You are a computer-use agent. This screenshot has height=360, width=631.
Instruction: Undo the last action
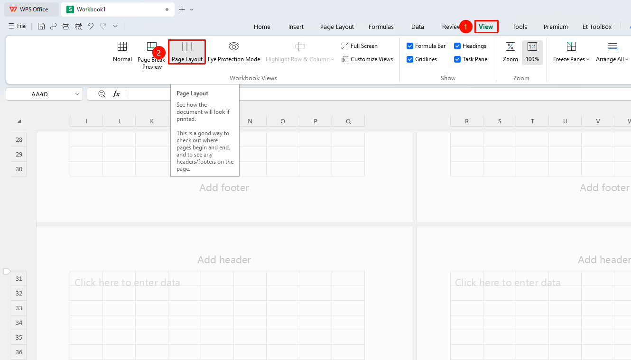click(91, 26)
